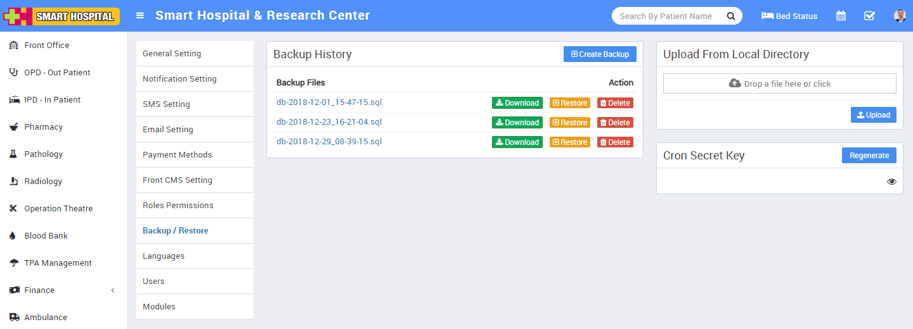Open the task checklist icon in header
The height and width of the screenshot is (329, 913).
click(x=869, y=16)
